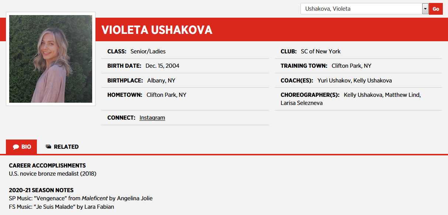This screenshot has height=215, width=448.
Task: Click the CLASS label in the profile details
Action: tap(117, 52)
